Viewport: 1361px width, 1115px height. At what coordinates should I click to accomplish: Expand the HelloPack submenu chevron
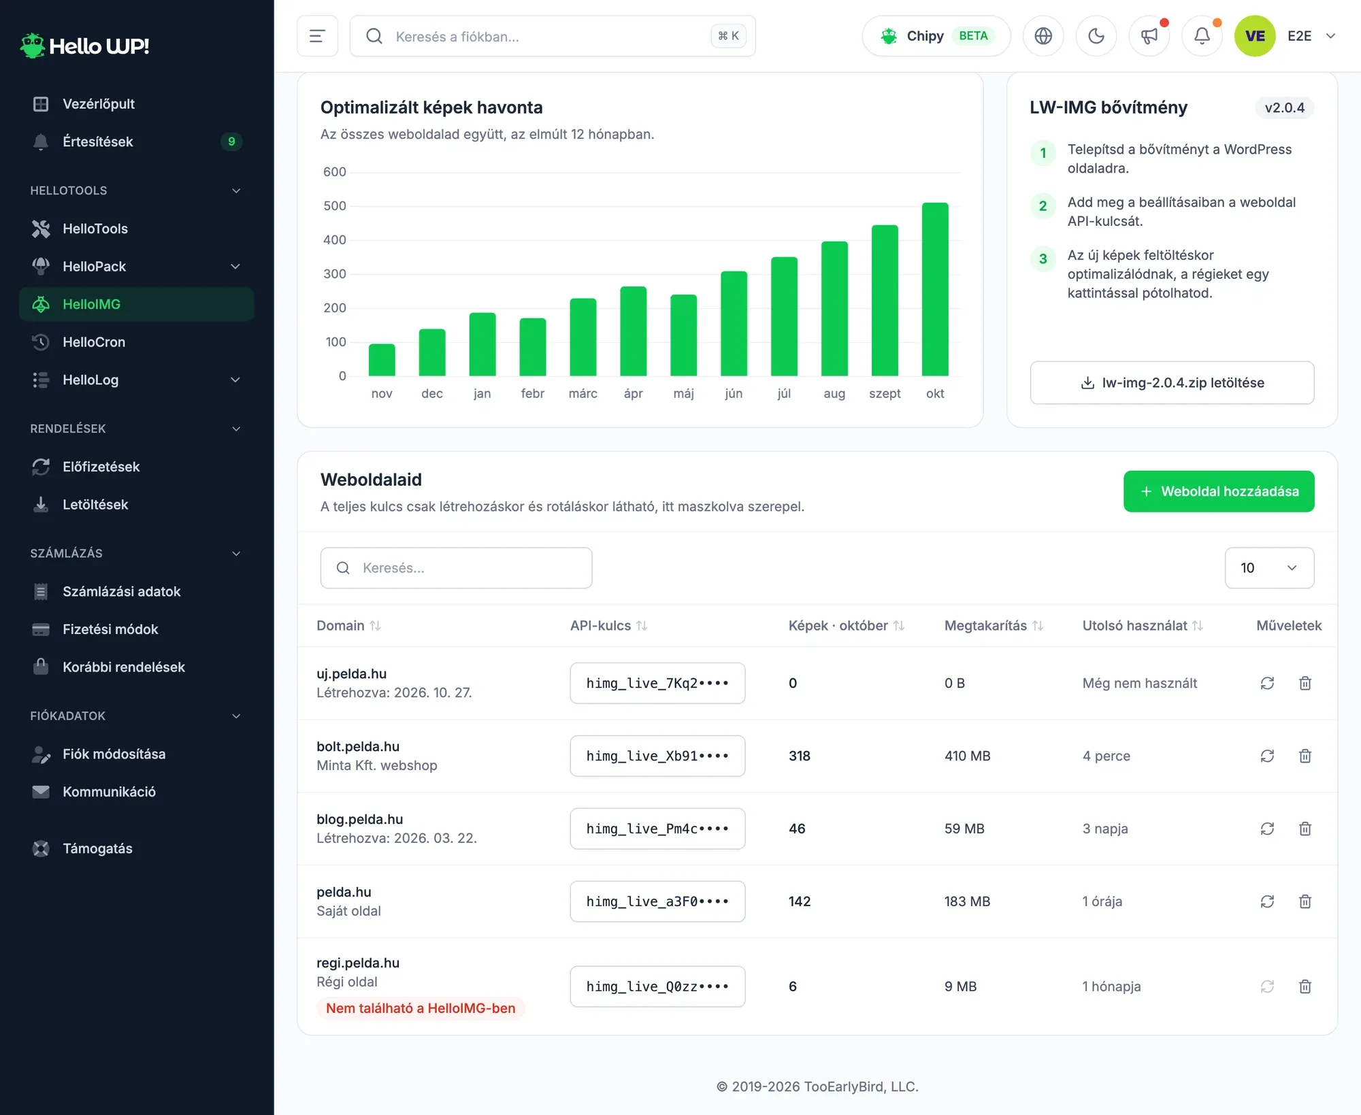click(x=235, y=267)
